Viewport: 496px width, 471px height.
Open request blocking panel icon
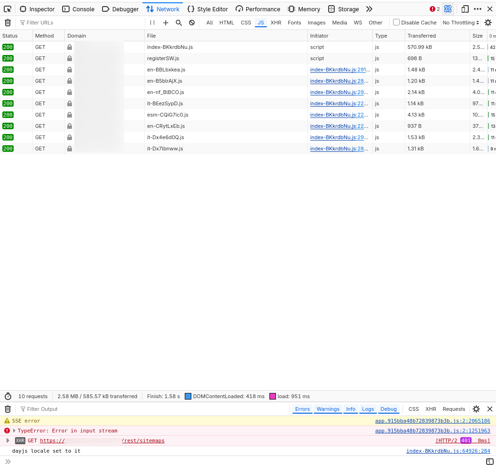(192, 23)
